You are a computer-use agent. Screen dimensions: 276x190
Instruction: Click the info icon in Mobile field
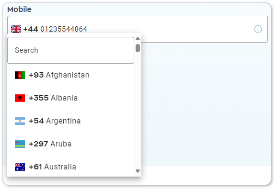point(258,29)
